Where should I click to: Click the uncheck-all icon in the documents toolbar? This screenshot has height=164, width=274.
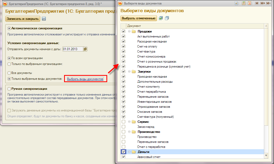pyautogui.click(x=167, y=18)
